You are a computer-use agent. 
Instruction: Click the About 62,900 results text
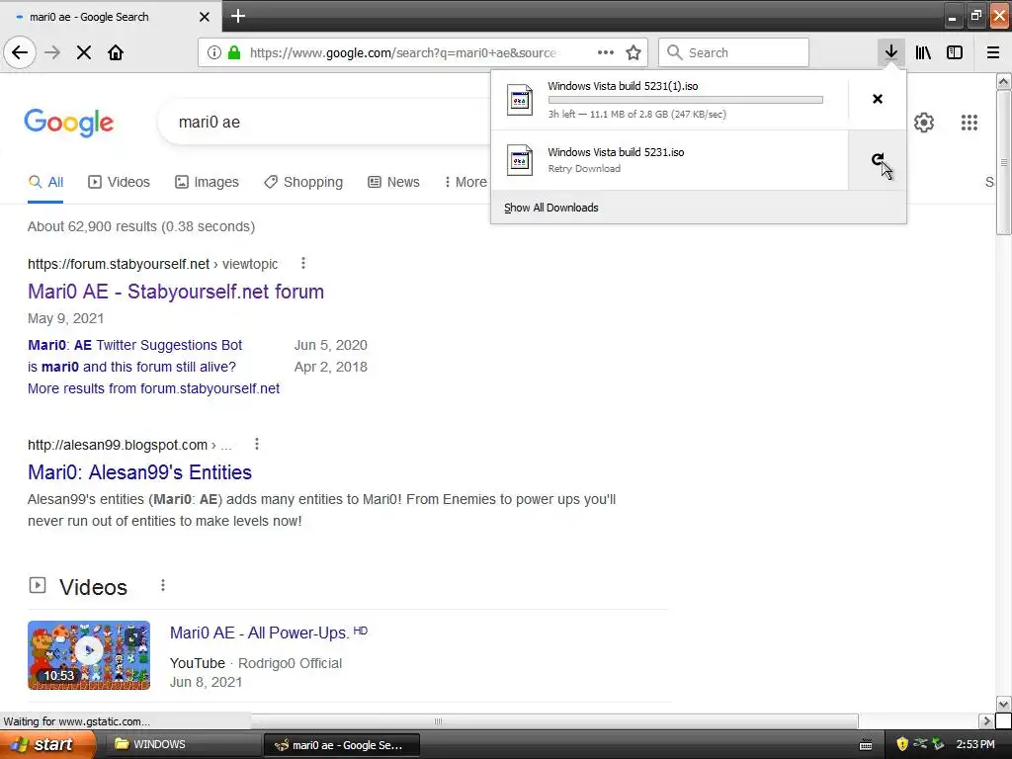tap(141, 226)
